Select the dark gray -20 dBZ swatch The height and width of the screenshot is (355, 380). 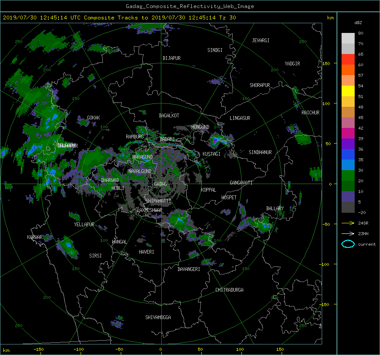348,207
